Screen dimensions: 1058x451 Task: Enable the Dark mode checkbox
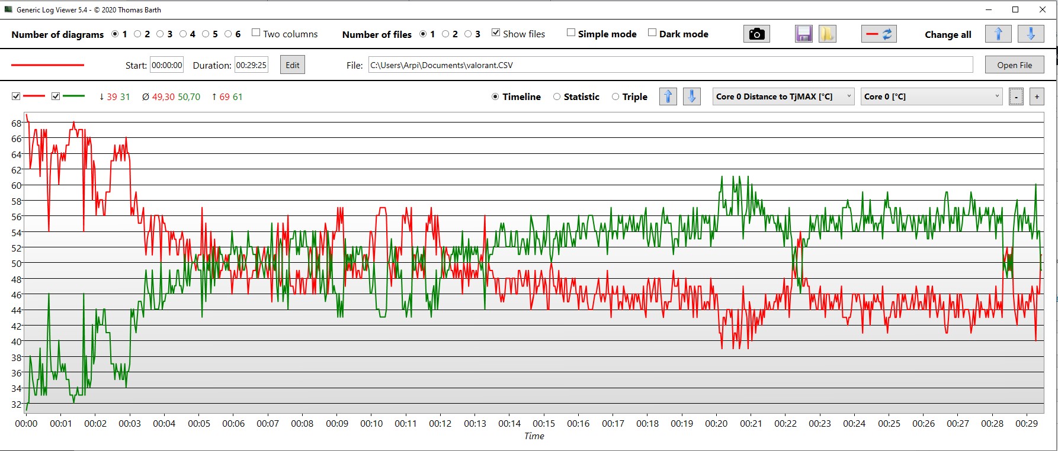(652, 33)
